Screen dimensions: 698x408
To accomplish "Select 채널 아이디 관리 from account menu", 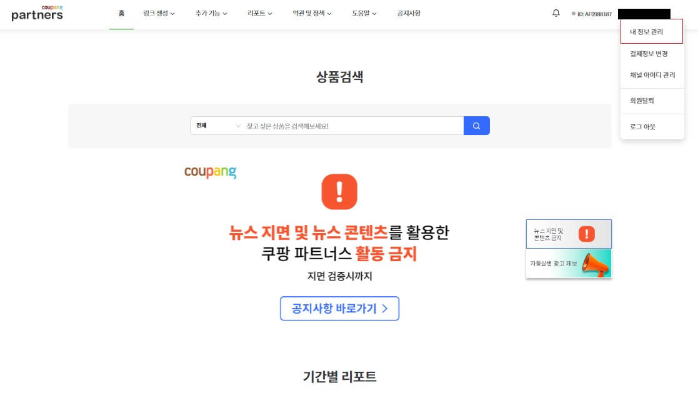I will click(652, 75).
